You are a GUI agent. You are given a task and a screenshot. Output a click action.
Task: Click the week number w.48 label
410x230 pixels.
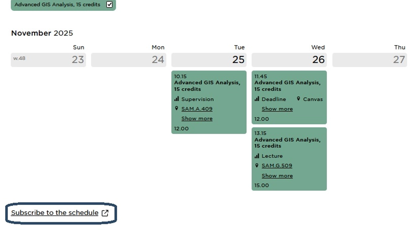click(x=19, y=59)
